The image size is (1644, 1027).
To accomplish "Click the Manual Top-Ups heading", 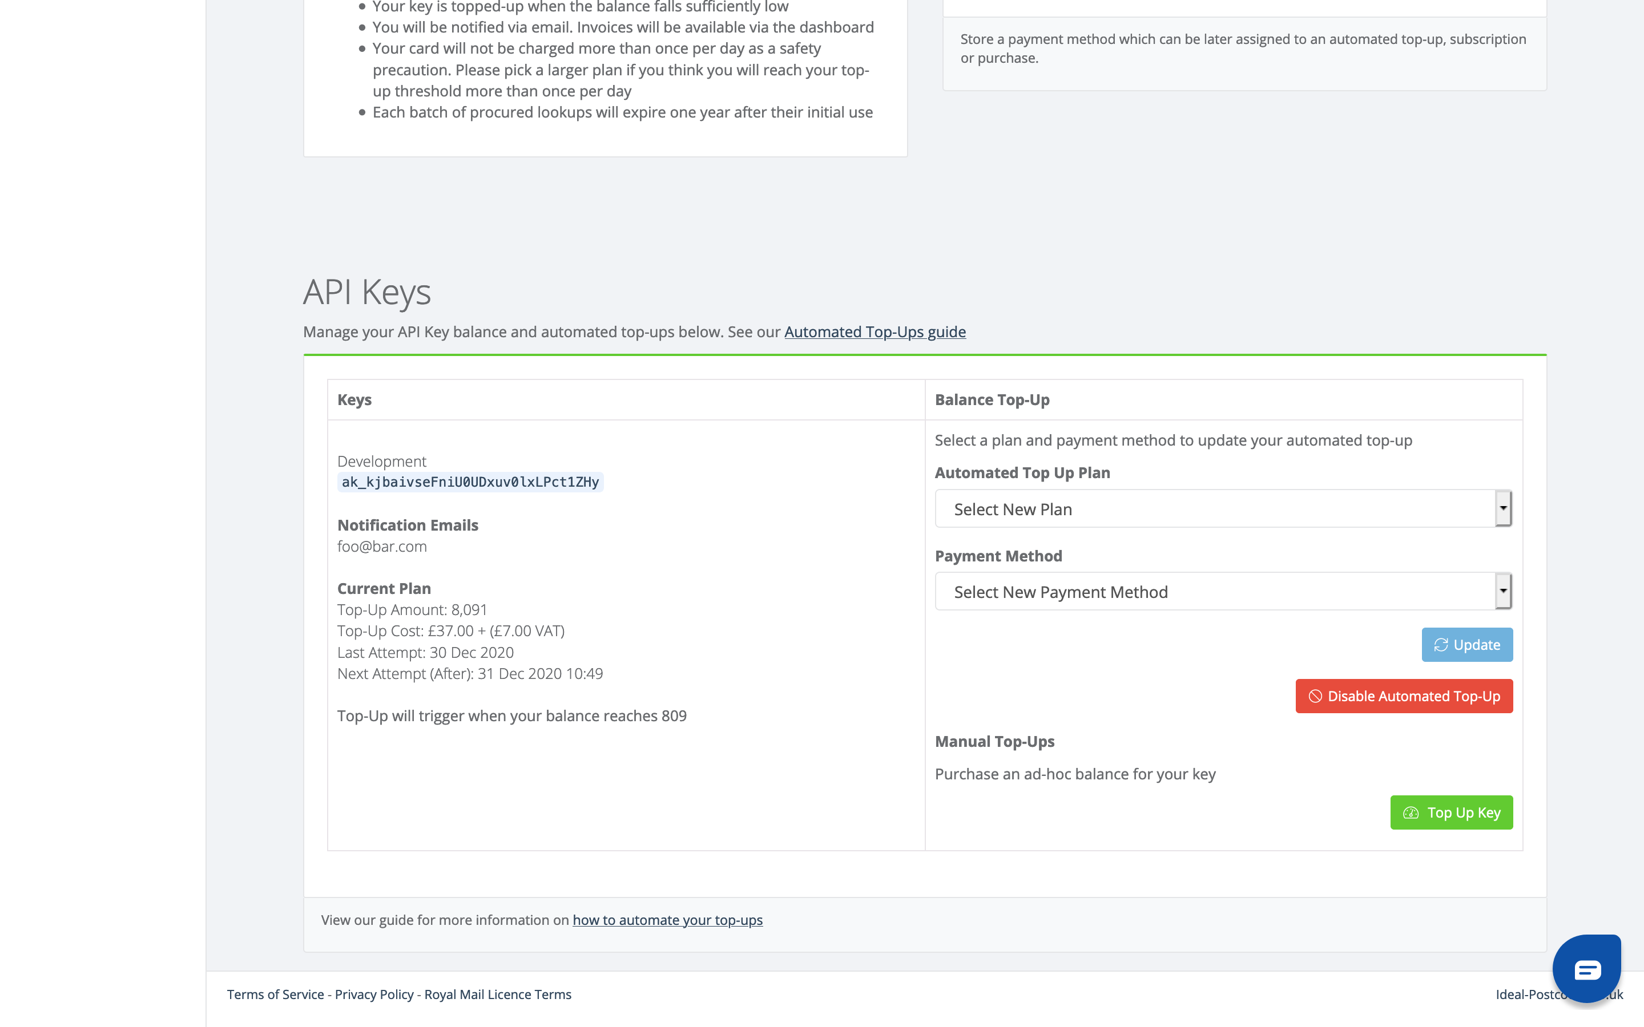I will [994, 742].
